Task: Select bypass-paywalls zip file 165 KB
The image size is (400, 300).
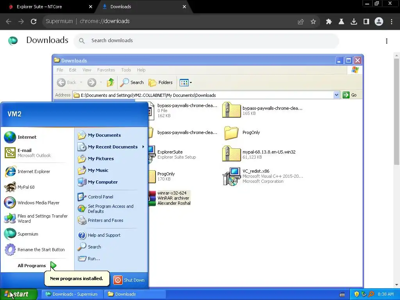Action: tap(263, 111)
